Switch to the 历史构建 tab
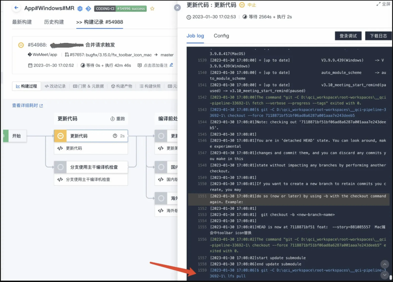Viewport: 393px width, 282px height. pos(54,22)
